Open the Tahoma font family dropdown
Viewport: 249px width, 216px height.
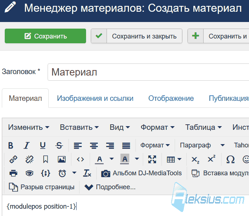[x=241, y=145]
